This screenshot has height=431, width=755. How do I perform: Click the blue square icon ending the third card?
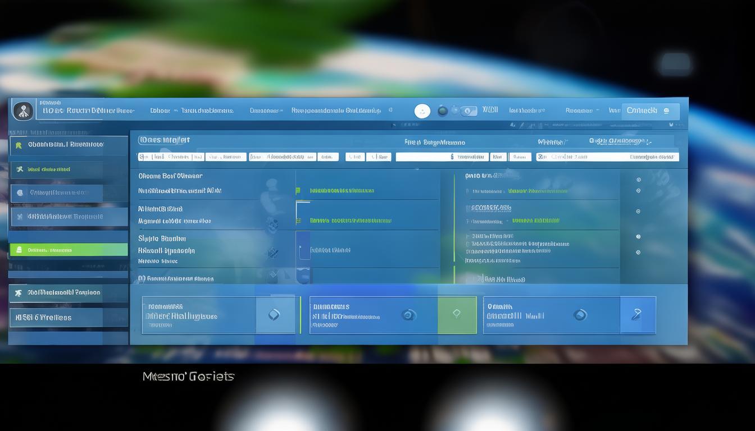pos(638,315)
